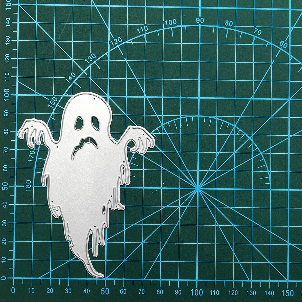Click the horizontal ruler's 120 label
This screenshot has height=302, width=302.
click(x=233, y=293)
